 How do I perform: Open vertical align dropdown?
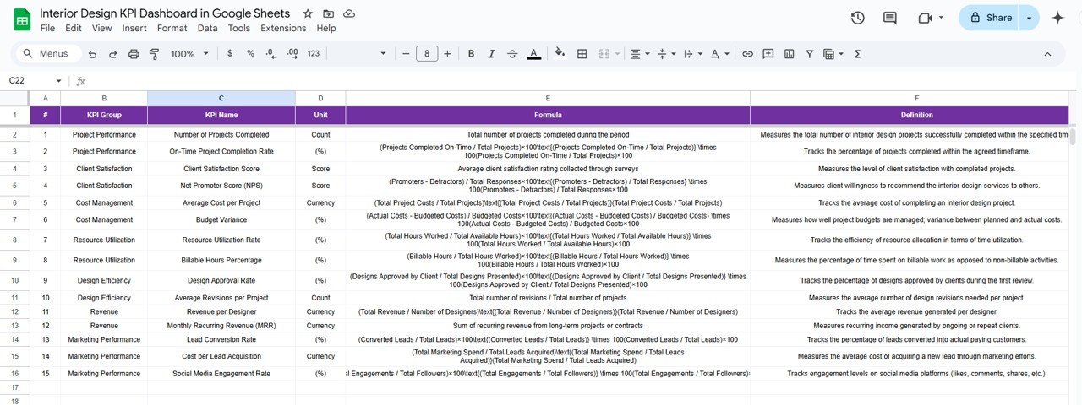665,54
